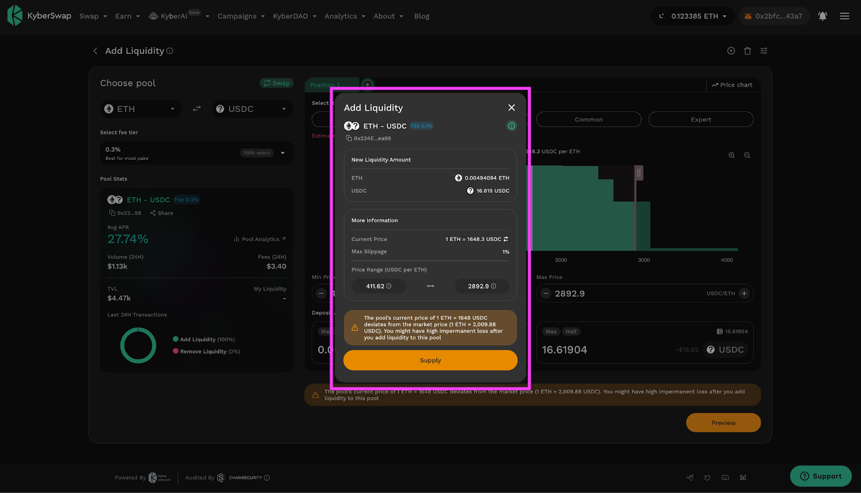Expand the Analytics menu
The image size is (861, 493).
pos(345,16)
